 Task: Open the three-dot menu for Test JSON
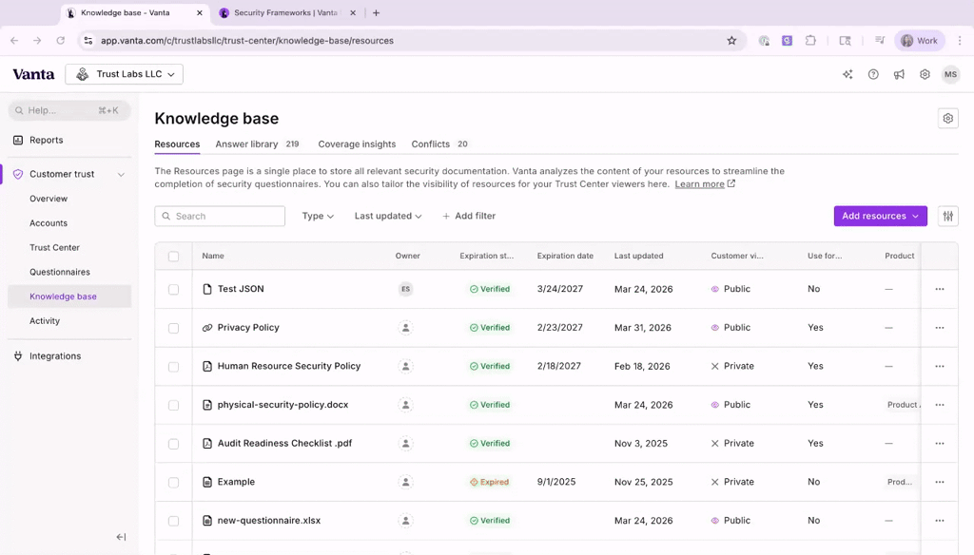939,289
